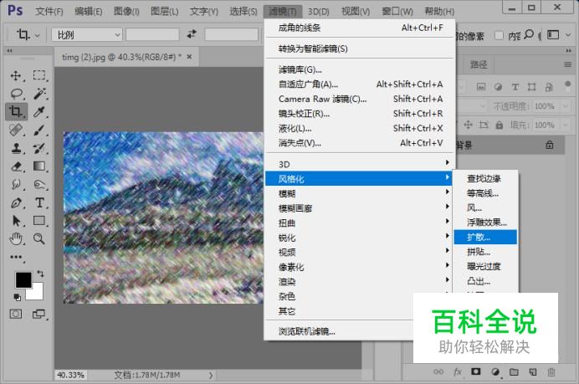Select the Magic Wand tool
The image size is (579, 384).
(x=39, y=94)
